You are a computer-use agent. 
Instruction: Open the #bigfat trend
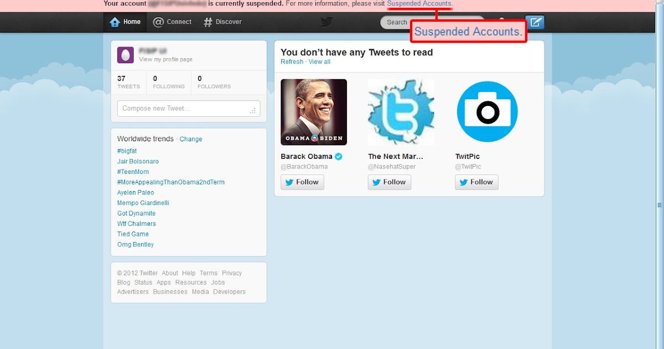pyautogui.click(x=127, y=151)
